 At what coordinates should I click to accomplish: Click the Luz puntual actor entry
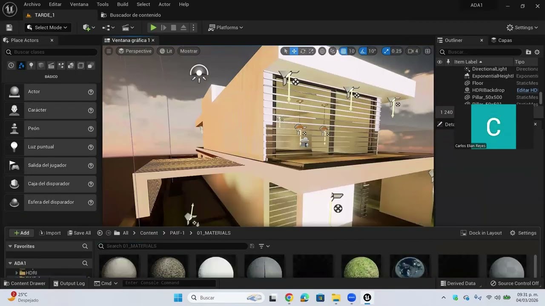[x=50, y=147]
